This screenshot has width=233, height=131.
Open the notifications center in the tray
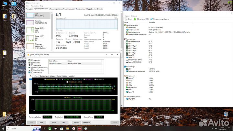tap(229, 128)
